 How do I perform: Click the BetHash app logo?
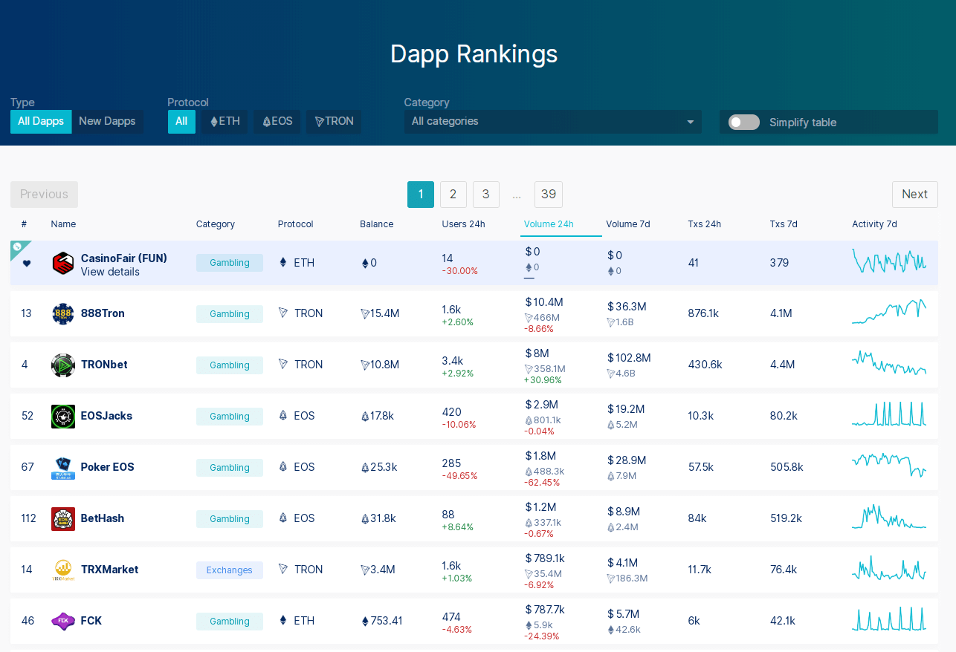coord(63,518)
